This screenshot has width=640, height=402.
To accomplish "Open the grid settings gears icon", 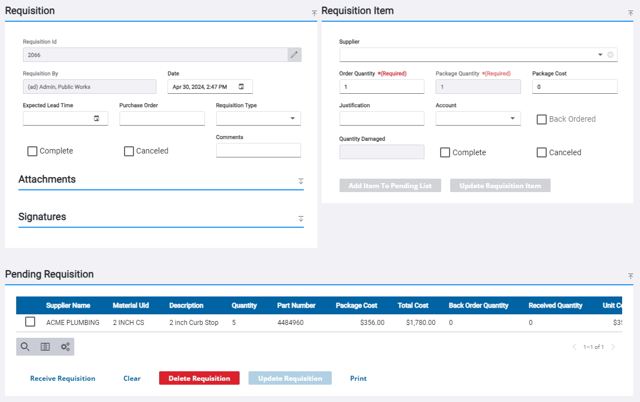I will click(x=65, y=346).
